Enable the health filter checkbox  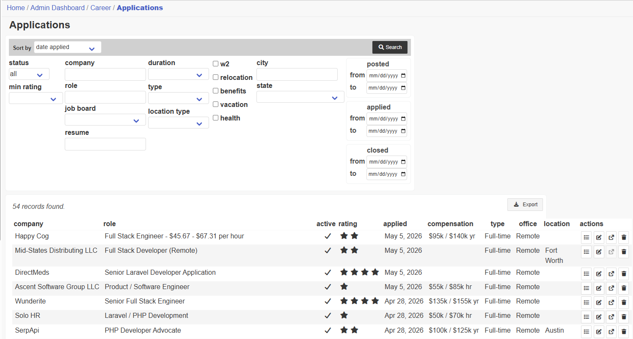(x=216, y=118)
